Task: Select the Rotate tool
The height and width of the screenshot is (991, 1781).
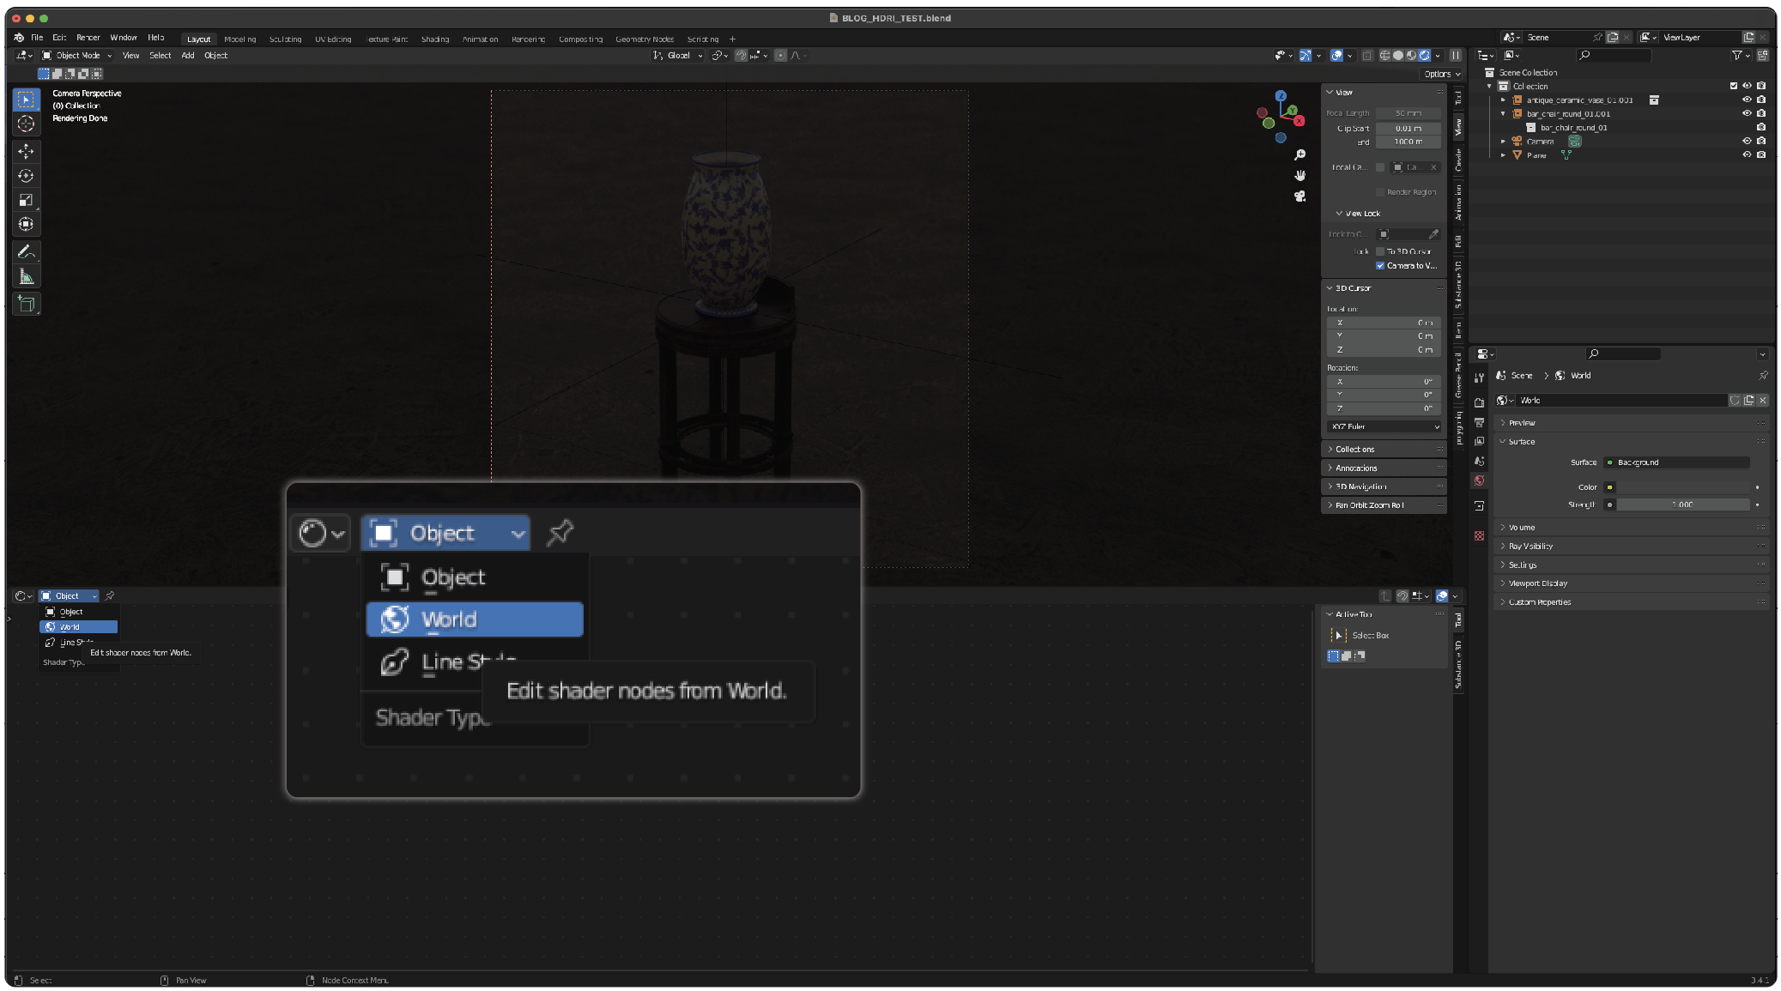Action: pos(26,176)
